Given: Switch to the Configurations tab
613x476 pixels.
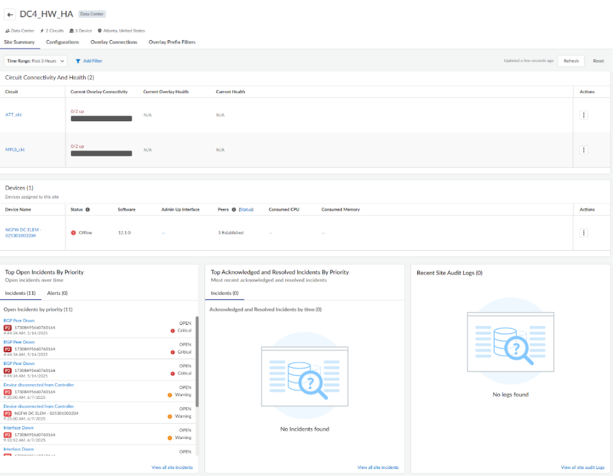Looking at the screenshot, I should point(63,42).
